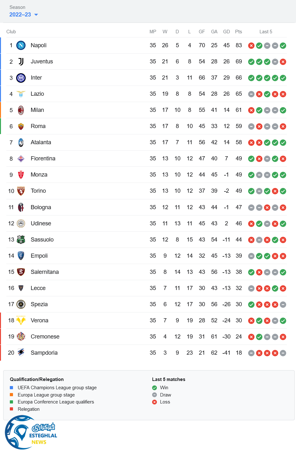Screen dimensions: 296x458
Task: Open the Lazio team link
Action: 37,94
